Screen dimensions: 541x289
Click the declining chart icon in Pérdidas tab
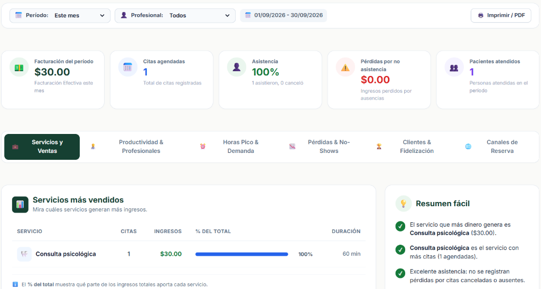292,147
